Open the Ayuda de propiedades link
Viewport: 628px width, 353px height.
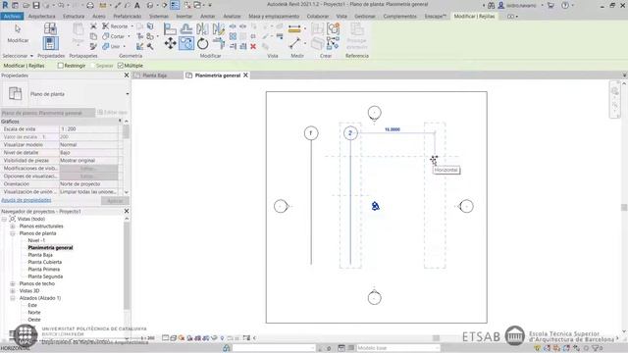pyautogui.click(x=26, y=200)
